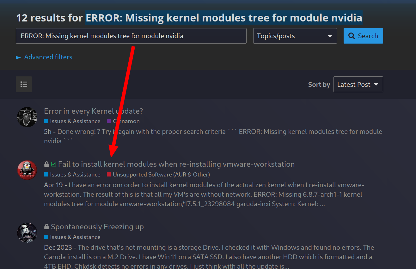Click Issues & Assistance under Spontaneously Freezing up
Viewport: 416px width, 269px height.
72,237
